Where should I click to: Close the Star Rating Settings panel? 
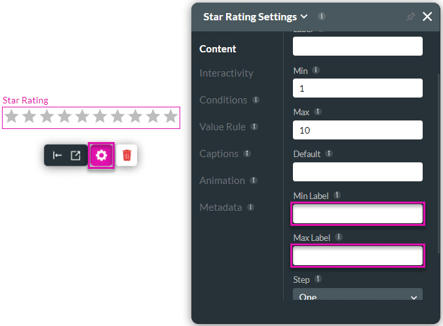(427, 17)
